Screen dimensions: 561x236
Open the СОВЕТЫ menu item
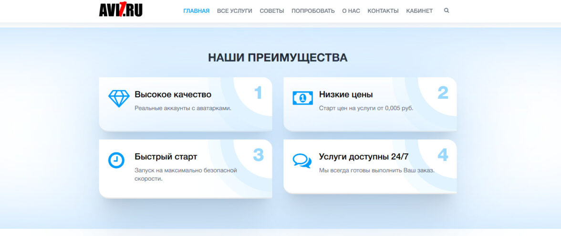coord(272,11)
